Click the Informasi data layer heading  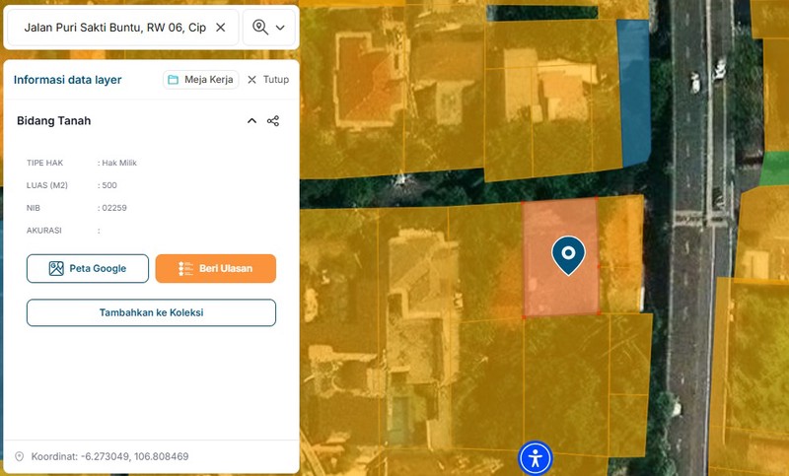68,80
